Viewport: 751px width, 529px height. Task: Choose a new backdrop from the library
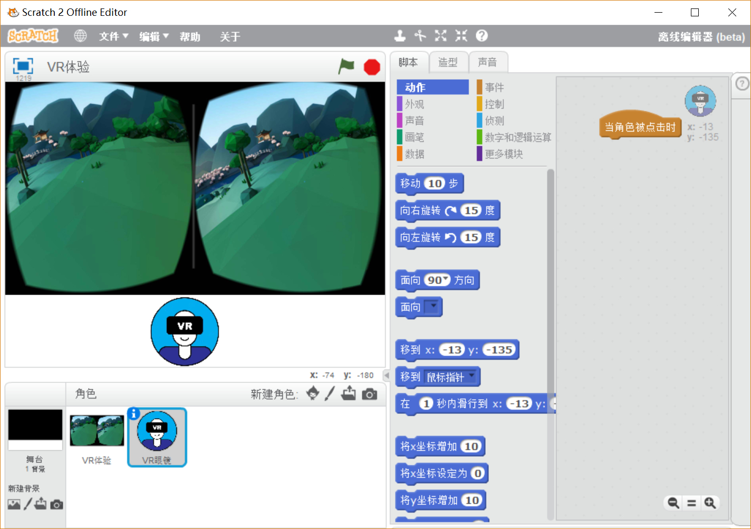tap(14, 505)
